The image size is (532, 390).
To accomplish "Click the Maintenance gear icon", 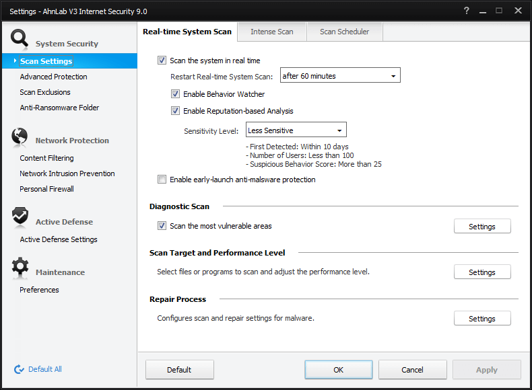I will coord(20,268).
